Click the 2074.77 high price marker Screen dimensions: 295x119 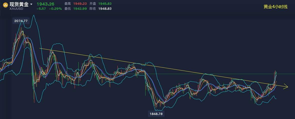21,21
